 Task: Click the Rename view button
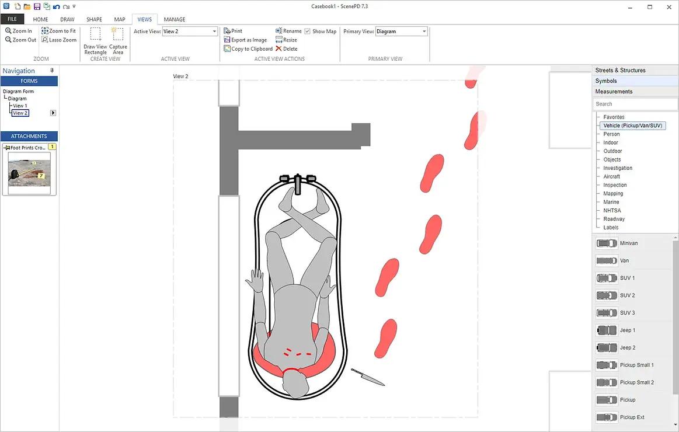tap(288, 31)
